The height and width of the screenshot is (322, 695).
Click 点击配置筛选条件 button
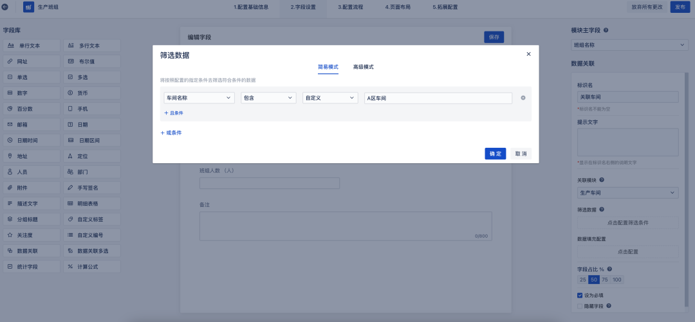point(627,222)
